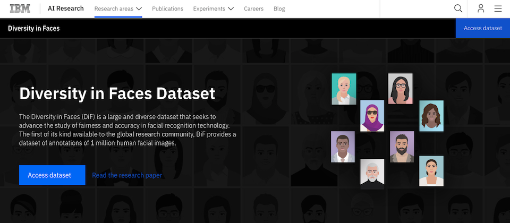Open the user profile icon
Screen dimensions: 510x223
(481, 8)
